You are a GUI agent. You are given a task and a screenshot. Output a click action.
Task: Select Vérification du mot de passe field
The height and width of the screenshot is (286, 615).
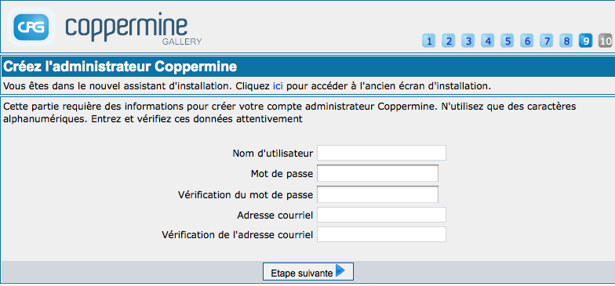[378, 194]
